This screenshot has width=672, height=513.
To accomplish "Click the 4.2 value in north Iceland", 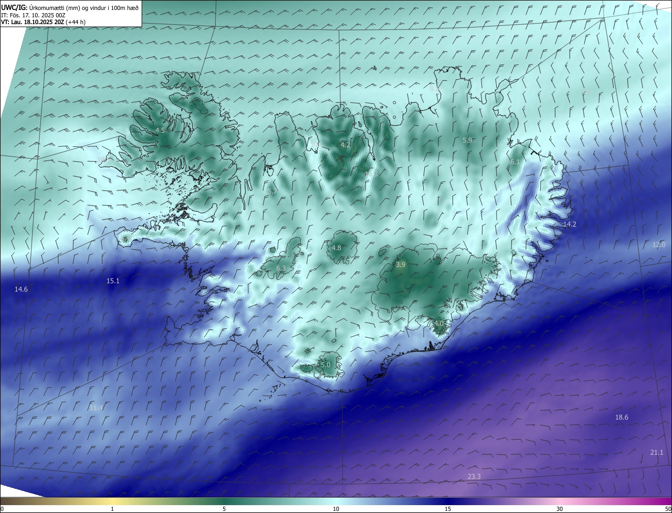I will [345, 145].
